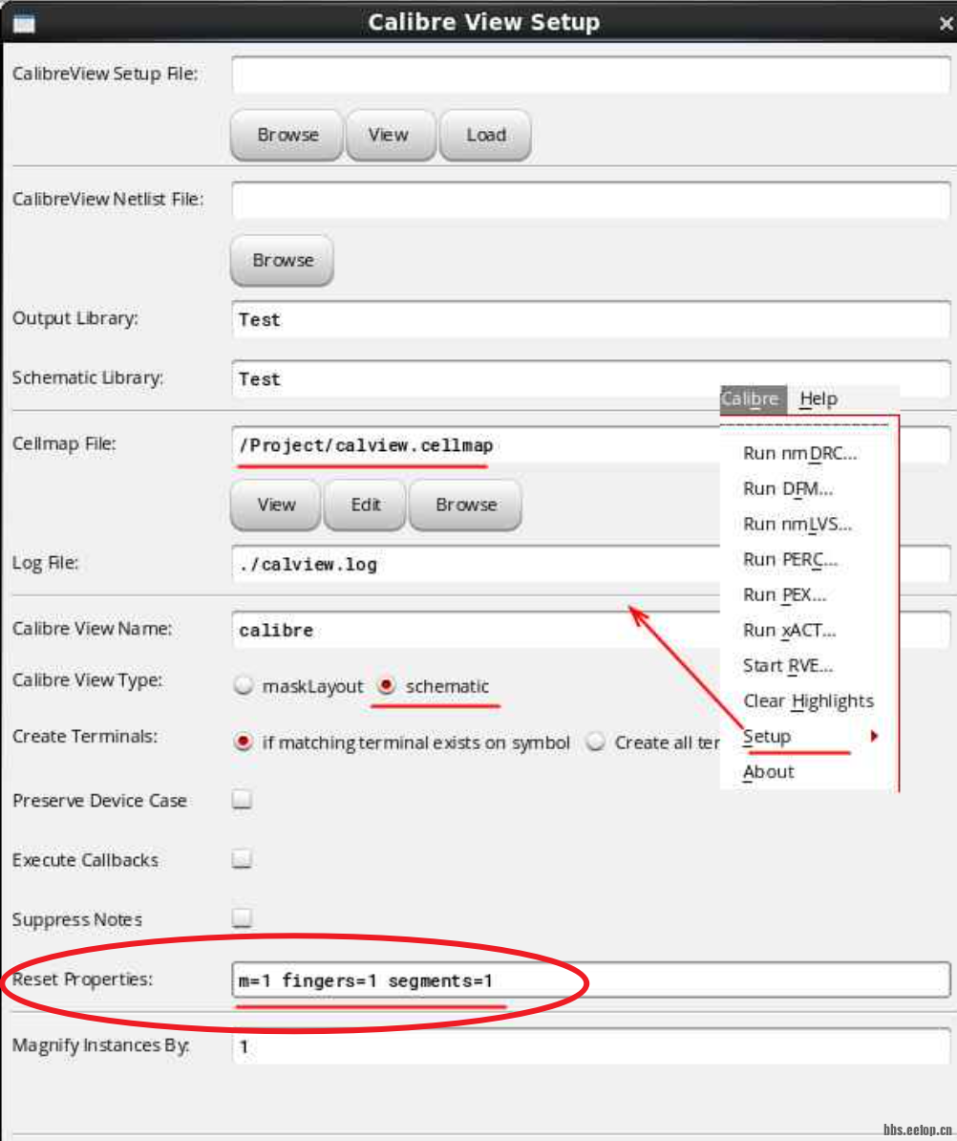
Task: Focus the CalibreView Netlist File field
Action: point(590,200)
